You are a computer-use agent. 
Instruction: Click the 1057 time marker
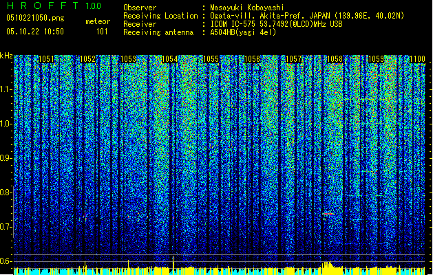[293, 59]
